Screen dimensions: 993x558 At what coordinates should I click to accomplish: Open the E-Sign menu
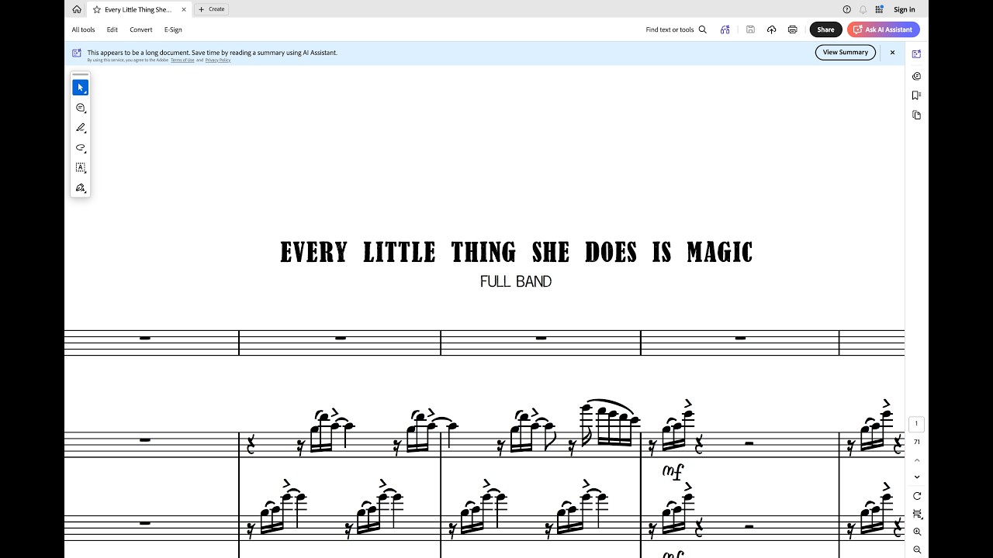(x=173, y=29)
